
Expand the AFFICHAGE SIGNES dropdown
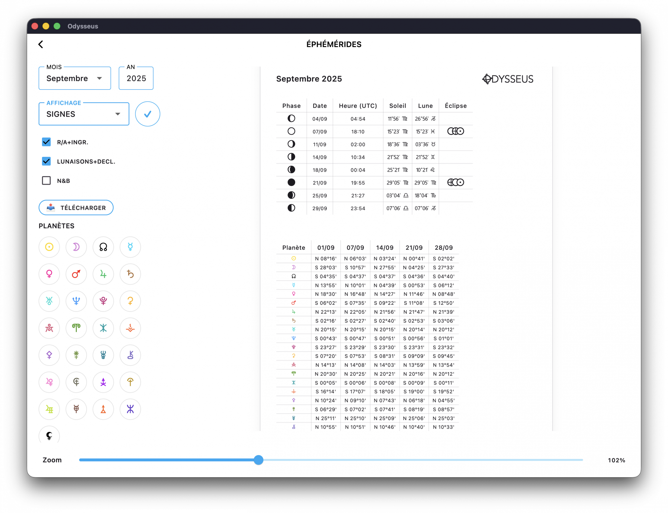point(84,114)
